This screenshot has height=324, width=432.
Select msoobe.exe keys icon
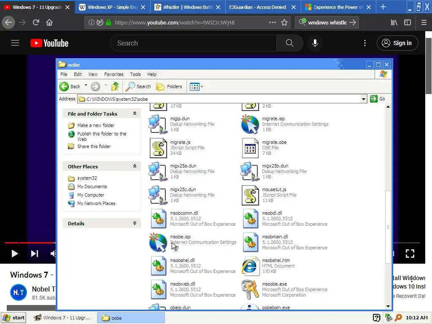pyautogui.click(x=250, y=289)
